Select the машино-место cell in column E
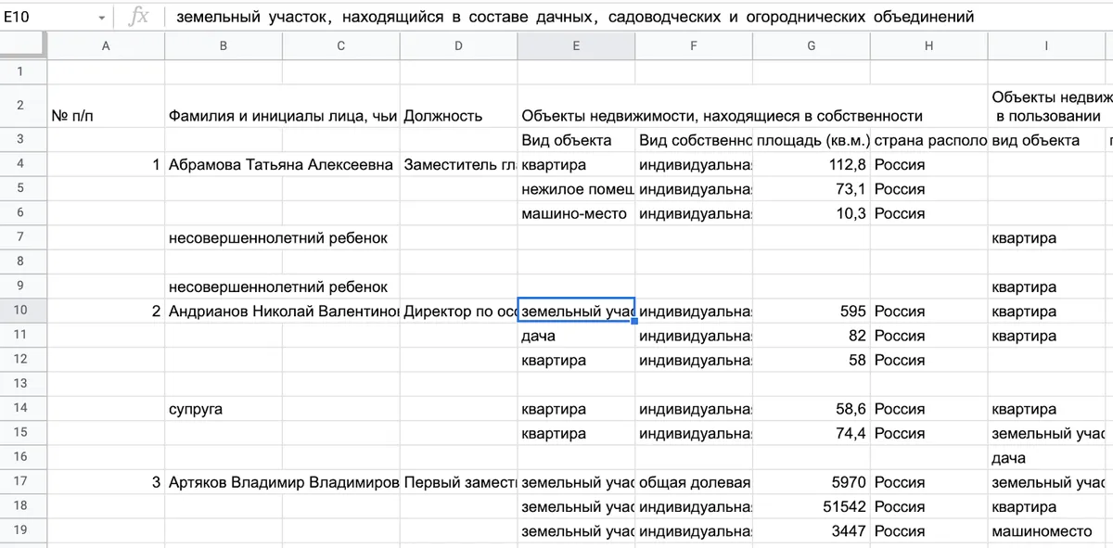 (575, 213)
